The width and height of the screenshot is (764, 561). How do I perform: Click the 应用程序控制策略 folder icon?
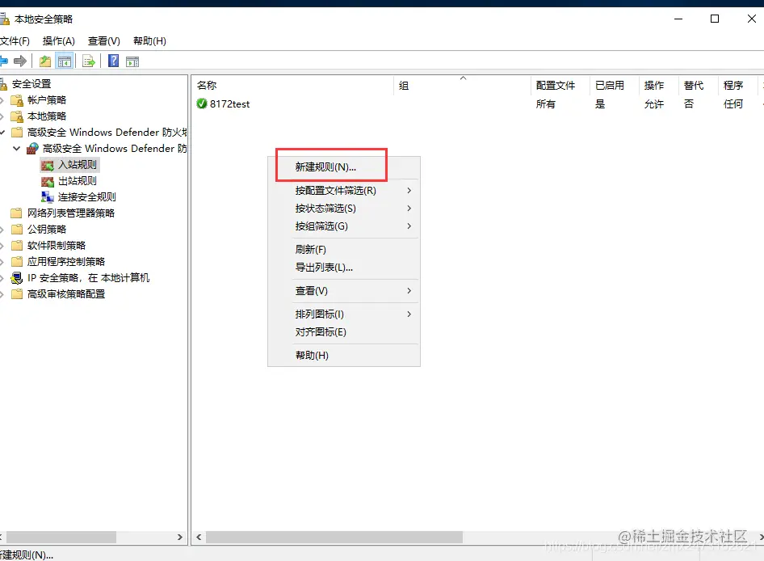(x=17, y=261)
